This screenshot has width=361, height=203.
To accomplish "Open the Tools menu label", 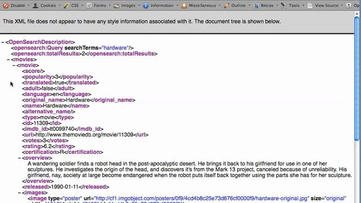I will click(294, 5).
